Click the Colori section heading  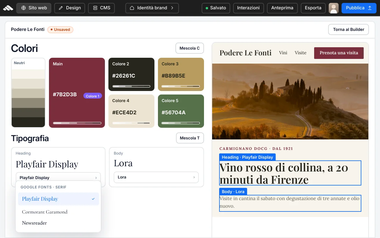tap(24, 48)
